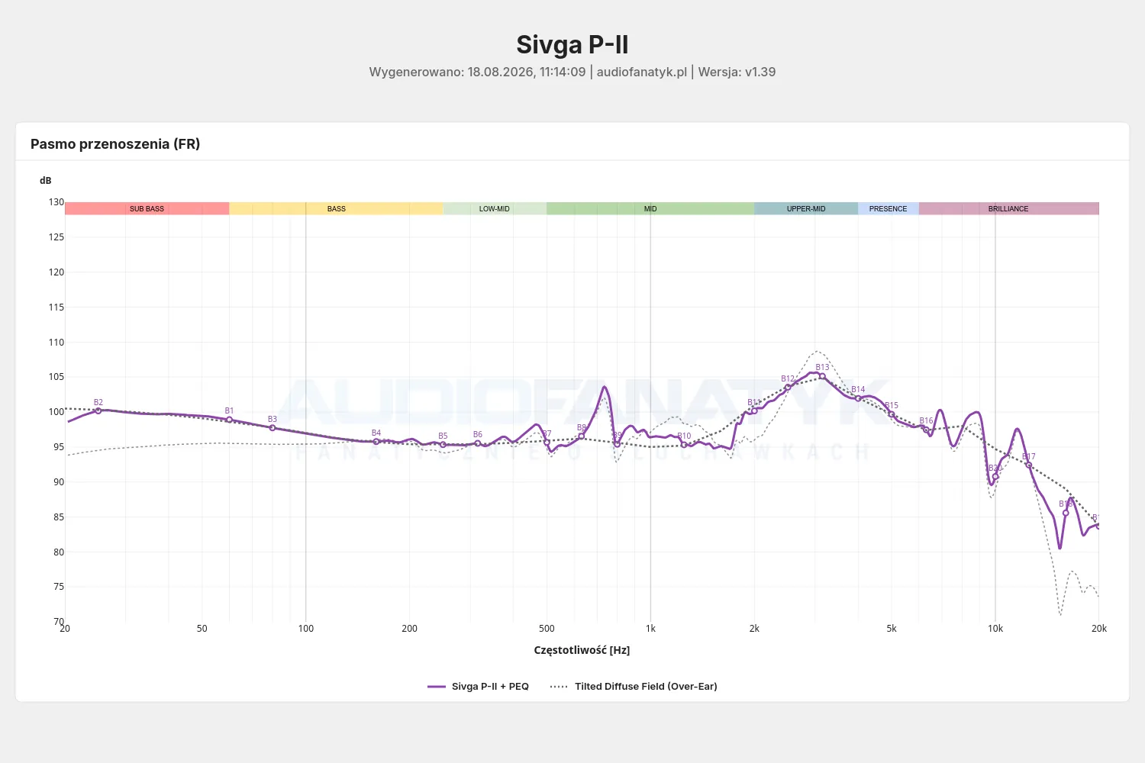Screen dimensions: 1145x763
Task: Pick the B7 band marker near 500 Hz
Action: 547,443
